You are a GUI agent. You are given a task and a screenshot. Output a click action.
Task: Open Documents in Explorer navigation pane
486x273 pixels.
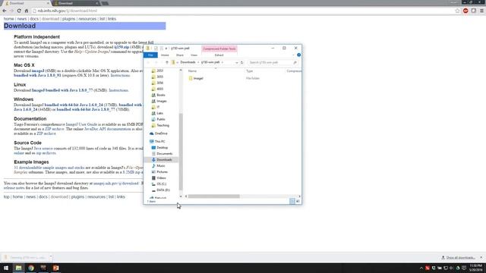point(162,153)
